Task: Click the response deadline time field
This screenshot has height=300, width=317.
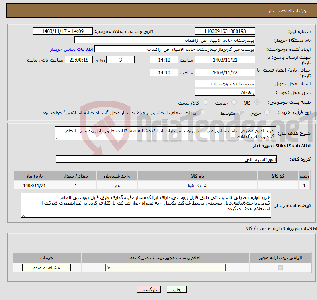Action: 164,60
